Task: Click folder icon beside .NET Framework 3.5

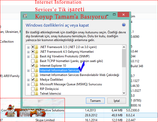Action: tap(36, 47)
